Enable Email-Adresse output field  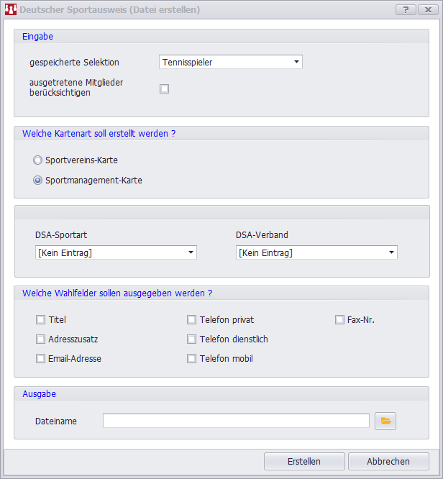pos(40,359)
